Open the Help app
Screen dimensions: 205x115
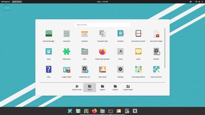point(49,72)
